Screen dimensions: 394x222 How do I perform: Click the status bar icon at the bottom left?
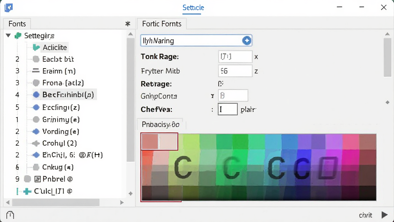(10, 215)
